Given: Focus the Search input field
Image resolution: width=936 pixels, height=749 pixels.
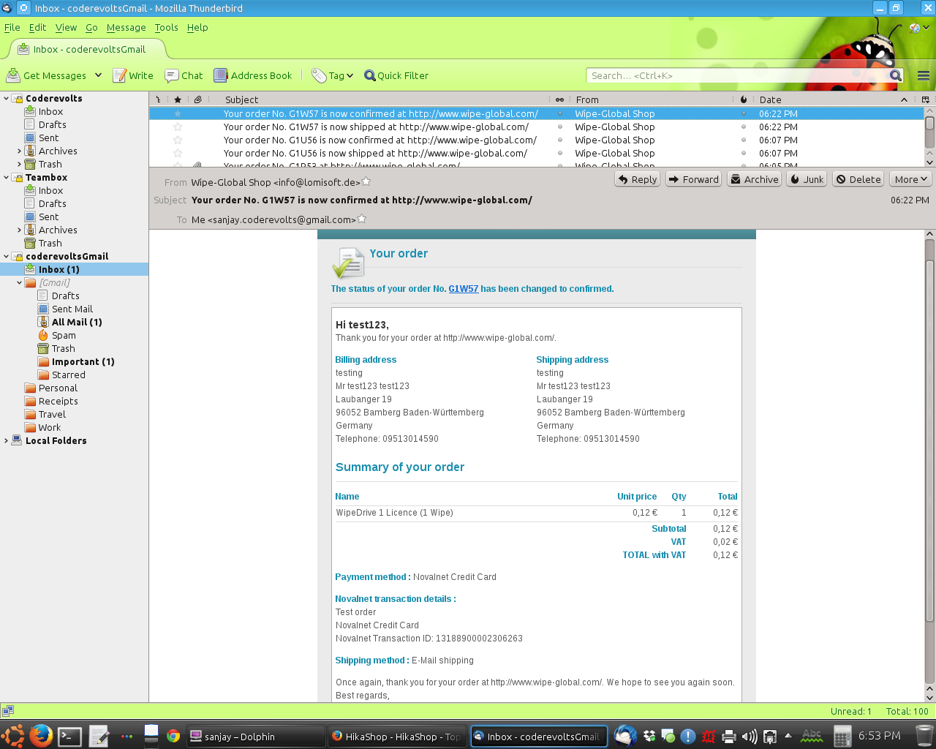Looking at the screenshot, I should 737,75.
